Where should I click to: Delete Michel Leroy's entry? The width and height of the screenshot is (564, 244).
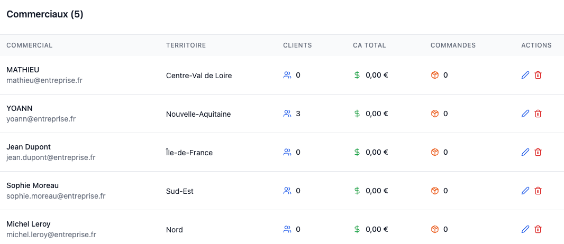coord(538,229)
